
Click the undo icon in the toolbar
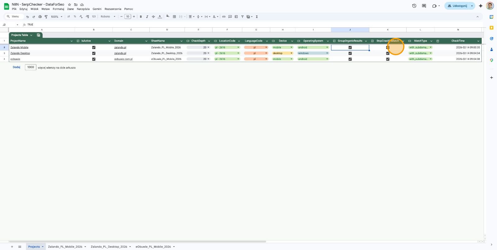click(28, 17)
